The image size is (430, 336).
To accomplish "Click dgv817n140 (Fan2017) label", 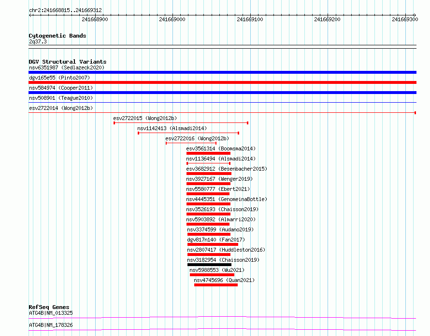I will [216, 240].
